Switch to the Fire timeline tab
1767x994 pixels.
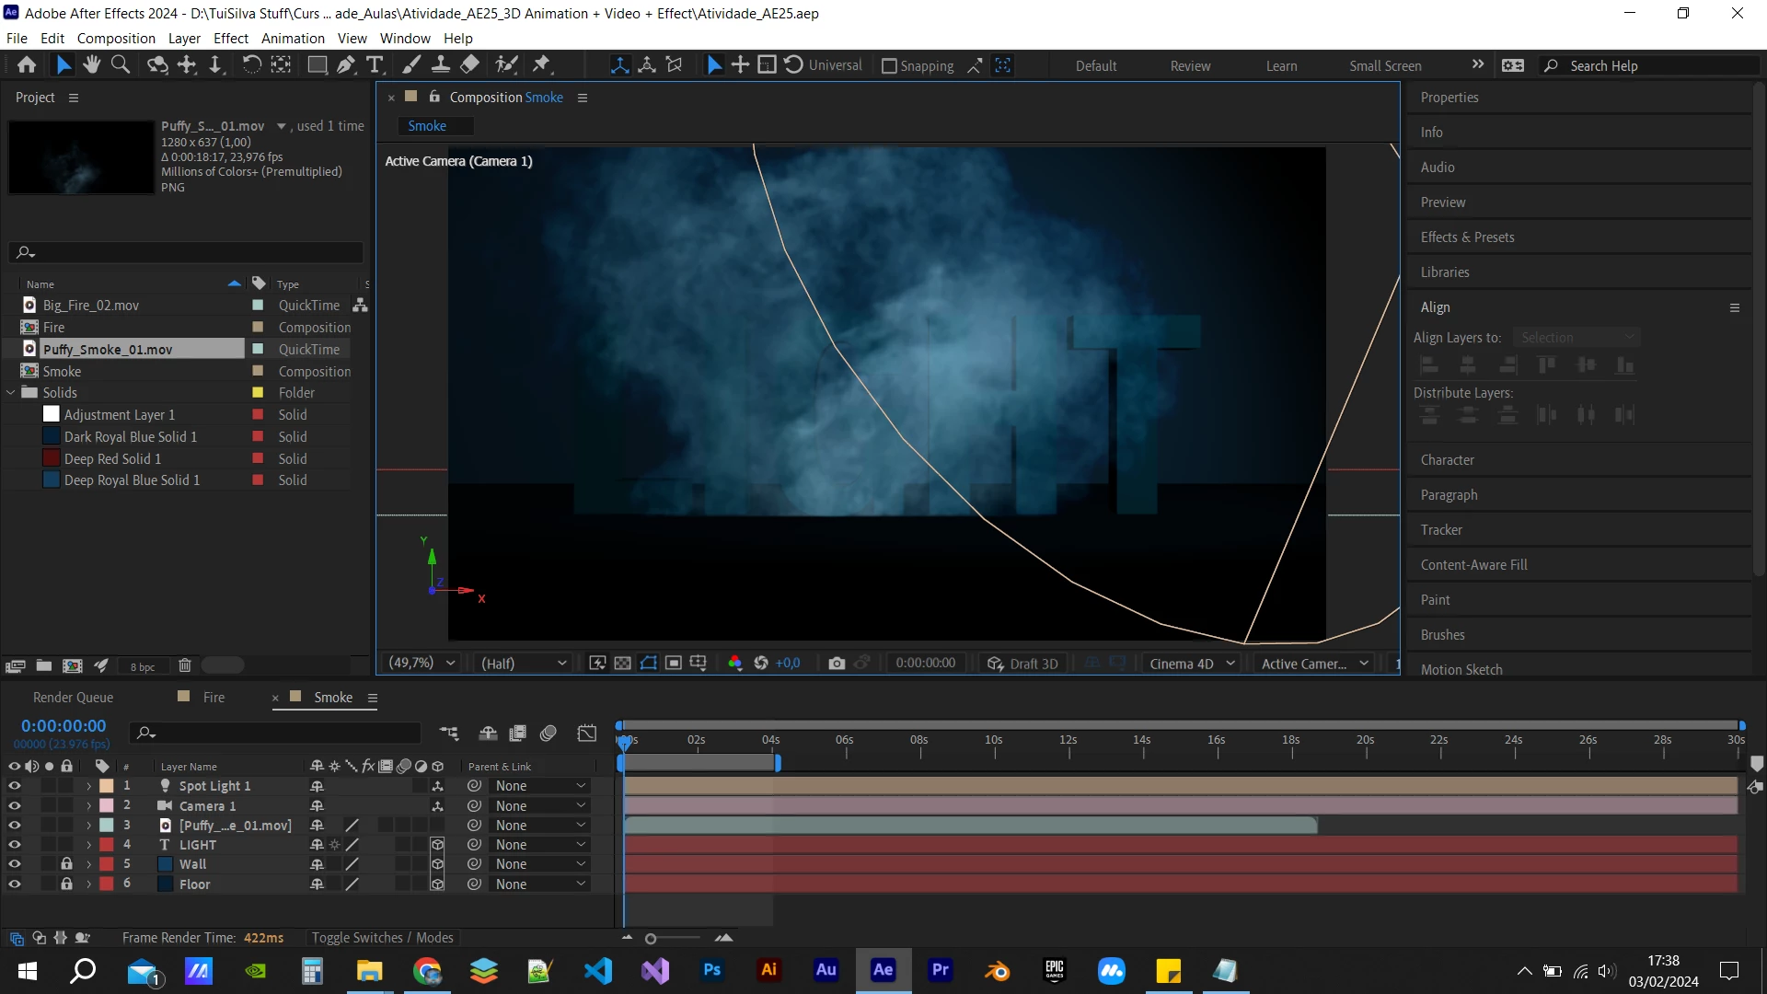(214, 698)
